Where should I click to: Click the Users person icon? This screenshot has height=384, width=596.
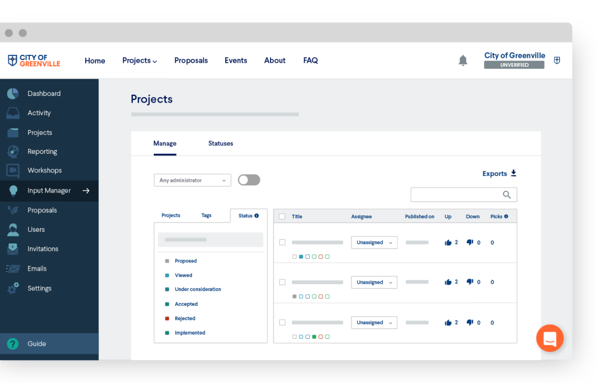pyautogui.click(x=13, y=230)
